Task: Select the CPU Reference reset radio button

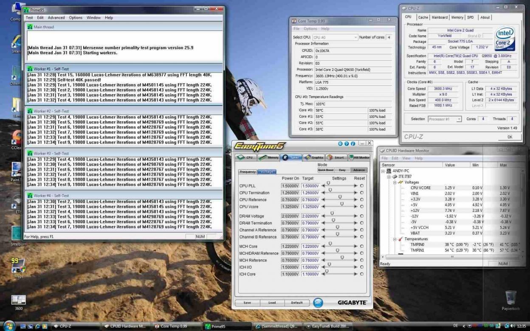Action: pos(362,199)
